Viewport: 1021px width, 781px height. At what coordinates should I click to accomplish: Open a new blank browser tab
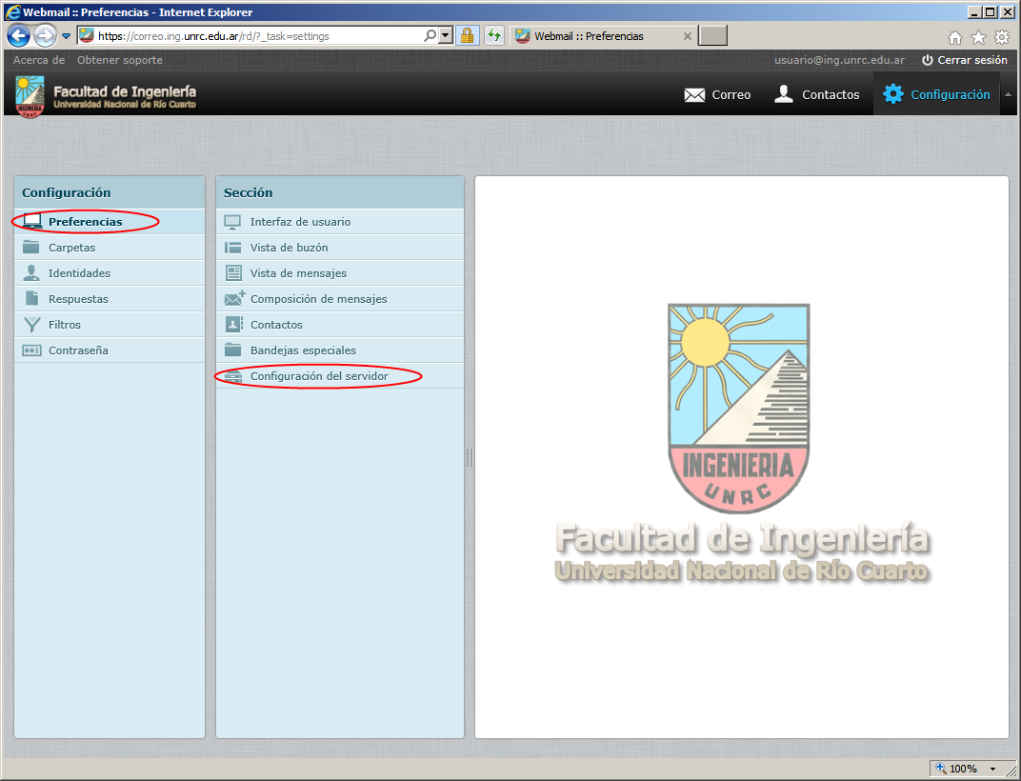pos(712,36)
